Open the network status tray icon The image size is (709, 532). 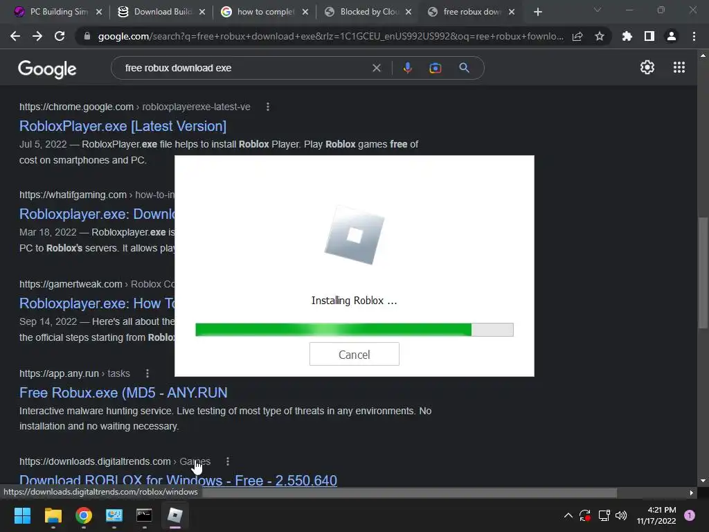(x=604, y=515)
